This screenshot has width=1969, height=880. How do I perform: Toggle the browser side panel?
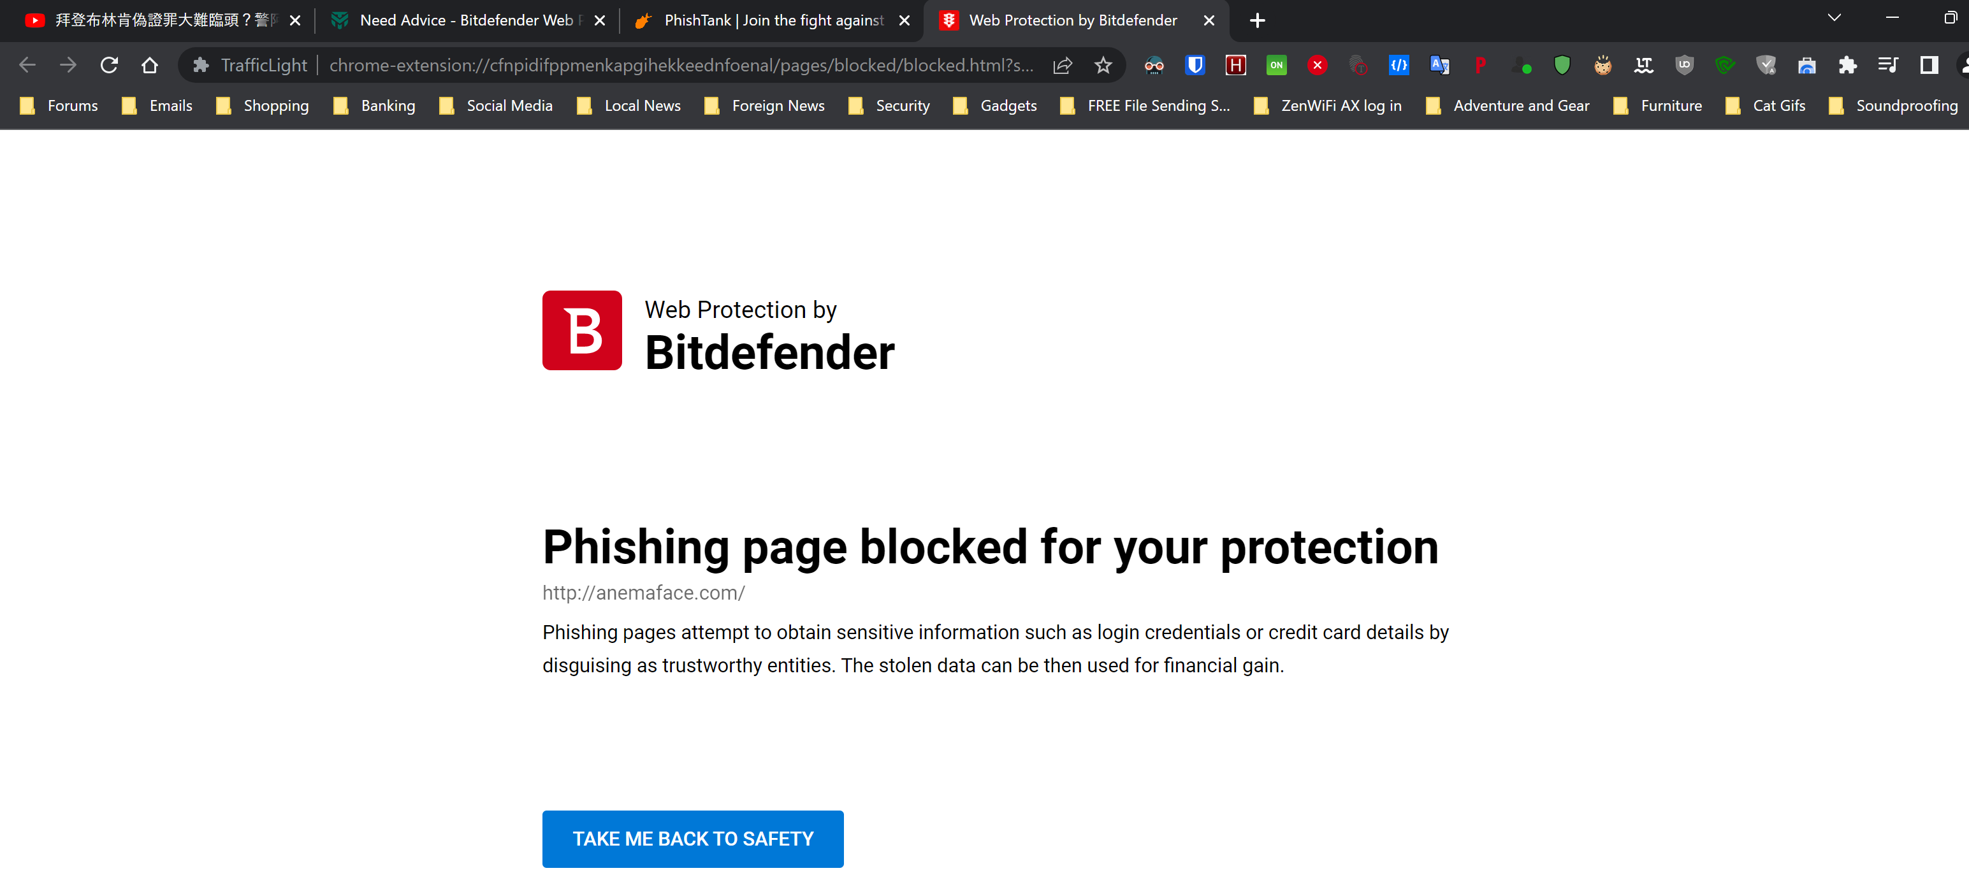click(1928, 65)
